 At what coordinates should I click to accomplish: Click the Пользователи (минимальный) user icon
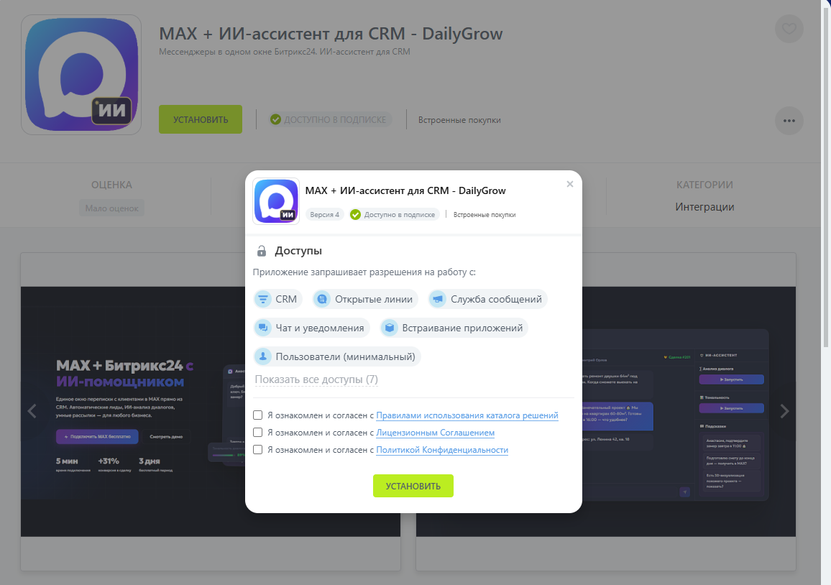263,356
